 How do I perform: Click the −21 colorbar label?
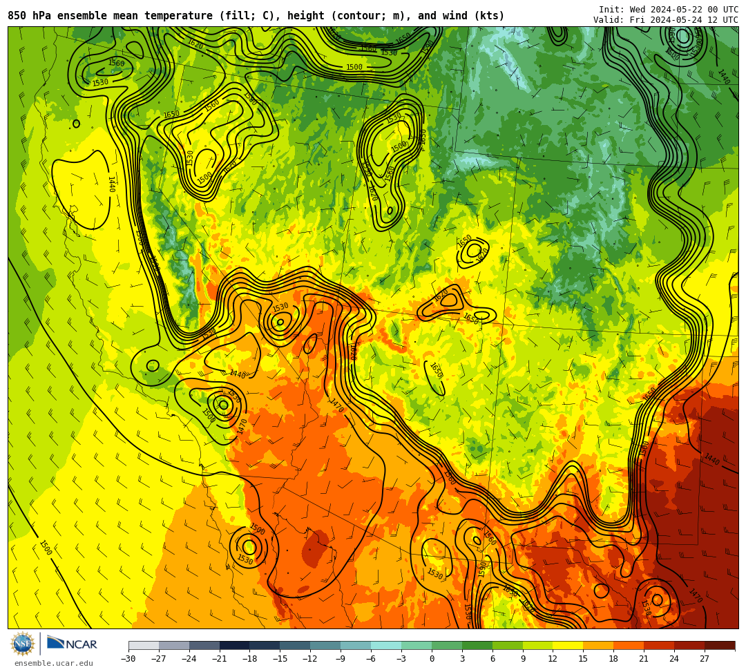point(220,659)
